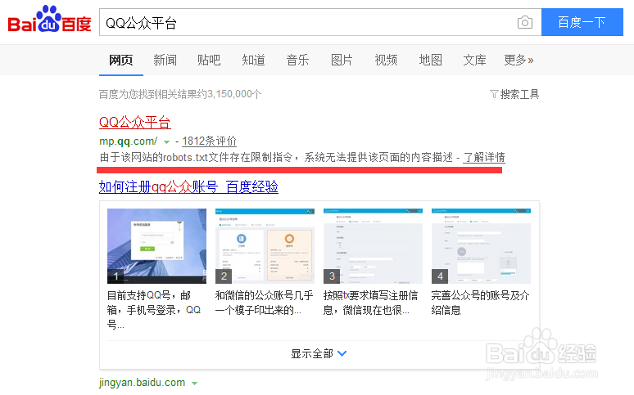The image size is (634, 395).
Task: Switch to the 图片 tab
Action: pos(342,61)
